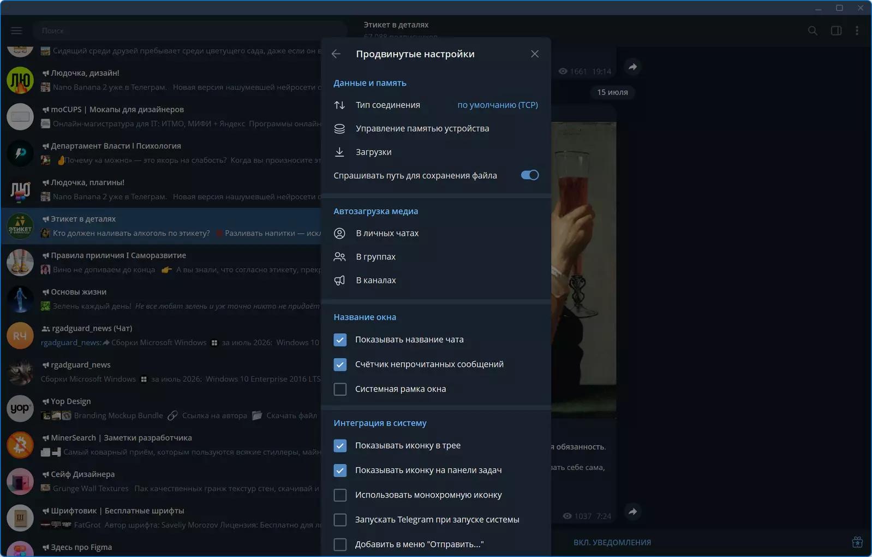
Task: Toggle the side panel icon in header
Action: click(x=836, y=31)
